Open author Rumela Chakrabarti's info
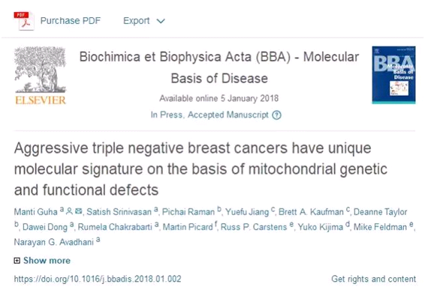 pyautogui.click(x=115, y=227)
